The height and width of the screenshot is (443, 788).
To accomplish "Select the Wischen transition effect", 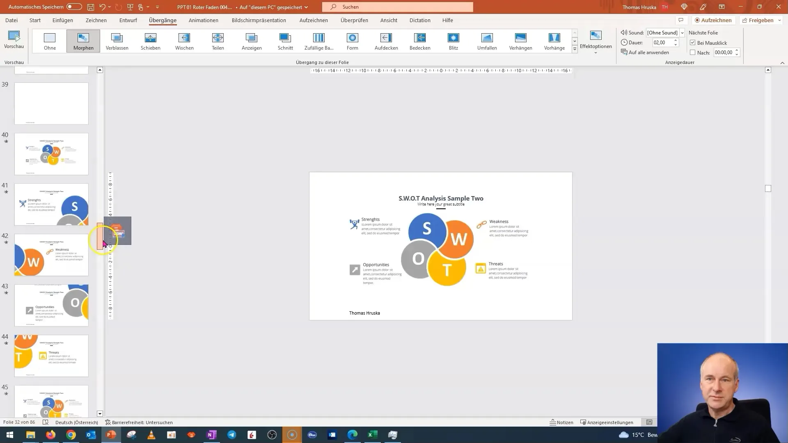I will coord(184,41).
